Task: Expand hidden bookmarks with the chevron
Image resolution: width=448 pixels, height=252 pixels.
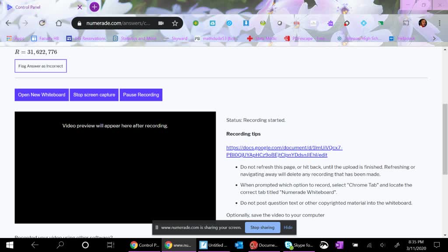Action: click(x=434, y=38)
